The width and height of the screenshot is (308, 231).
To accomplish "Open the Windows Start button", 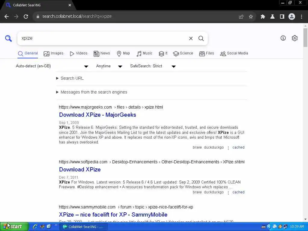I will coord(14,227).
